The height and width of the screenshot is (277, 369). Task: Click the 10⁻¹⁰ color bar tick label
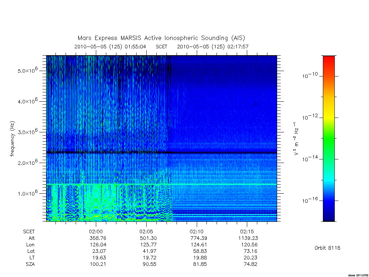[310, 75]
